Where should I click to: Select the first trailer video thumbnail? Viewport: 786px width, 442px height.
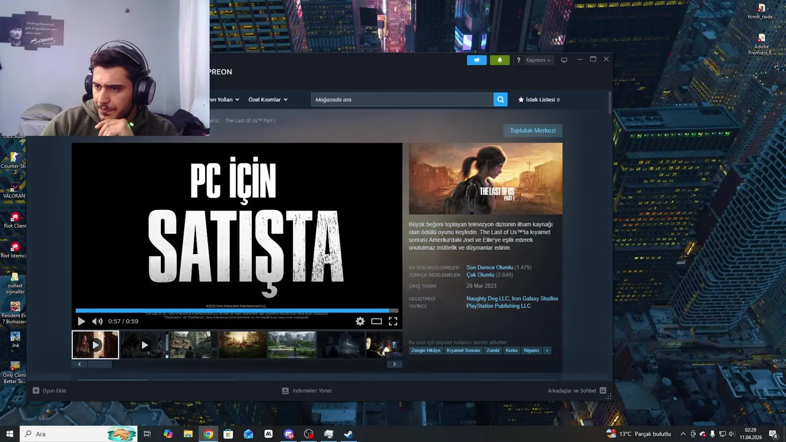(x=95, y=345)
